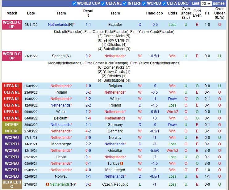Click the -5.5/6 handicap value
The width and height of the screenshot is (229, 190).
[x=154, y=151]
